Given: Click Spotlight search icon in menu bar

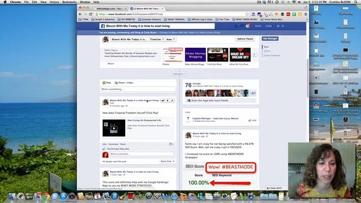Looking at the screenshot, I should (x=356, y=2).
